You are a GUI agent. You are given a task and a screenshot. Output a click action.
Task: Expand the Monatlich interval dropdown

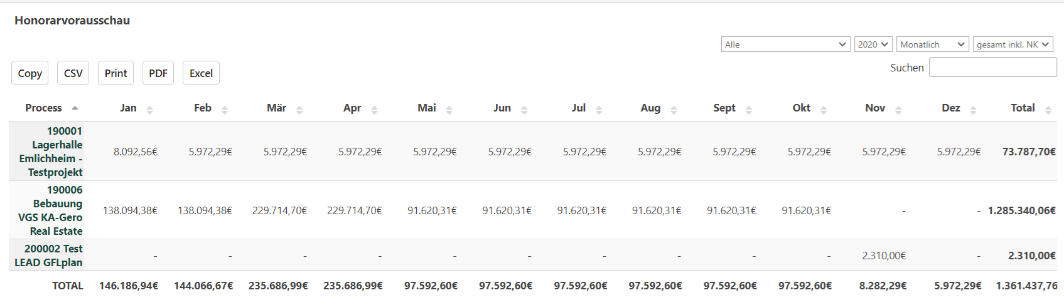(932, 44)
